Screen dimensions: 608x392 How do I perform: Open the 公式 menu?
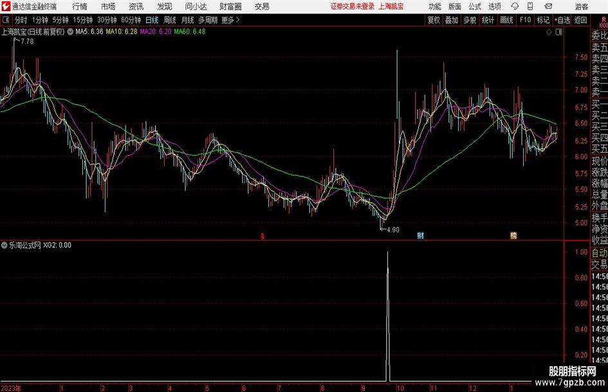(474, 6)
